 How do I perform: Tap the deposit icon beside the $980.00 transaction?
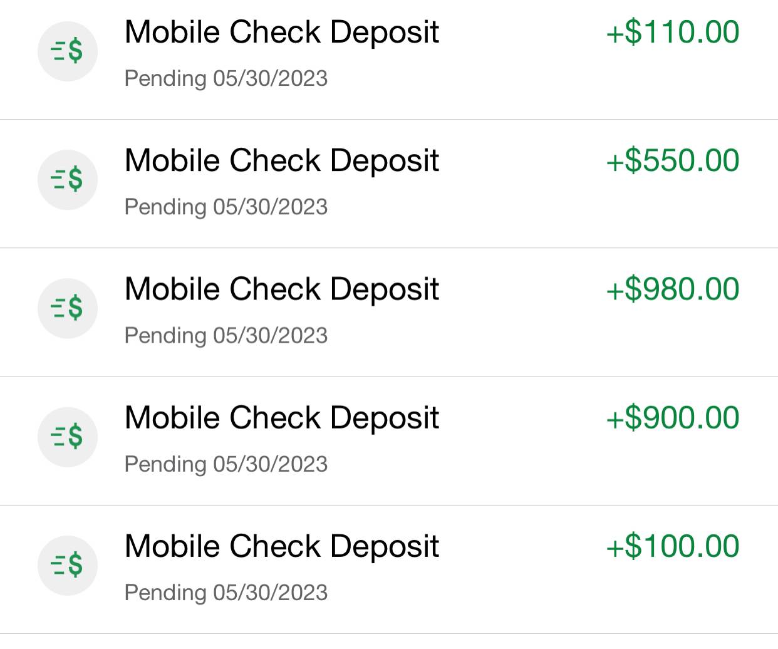pos(68,308)
